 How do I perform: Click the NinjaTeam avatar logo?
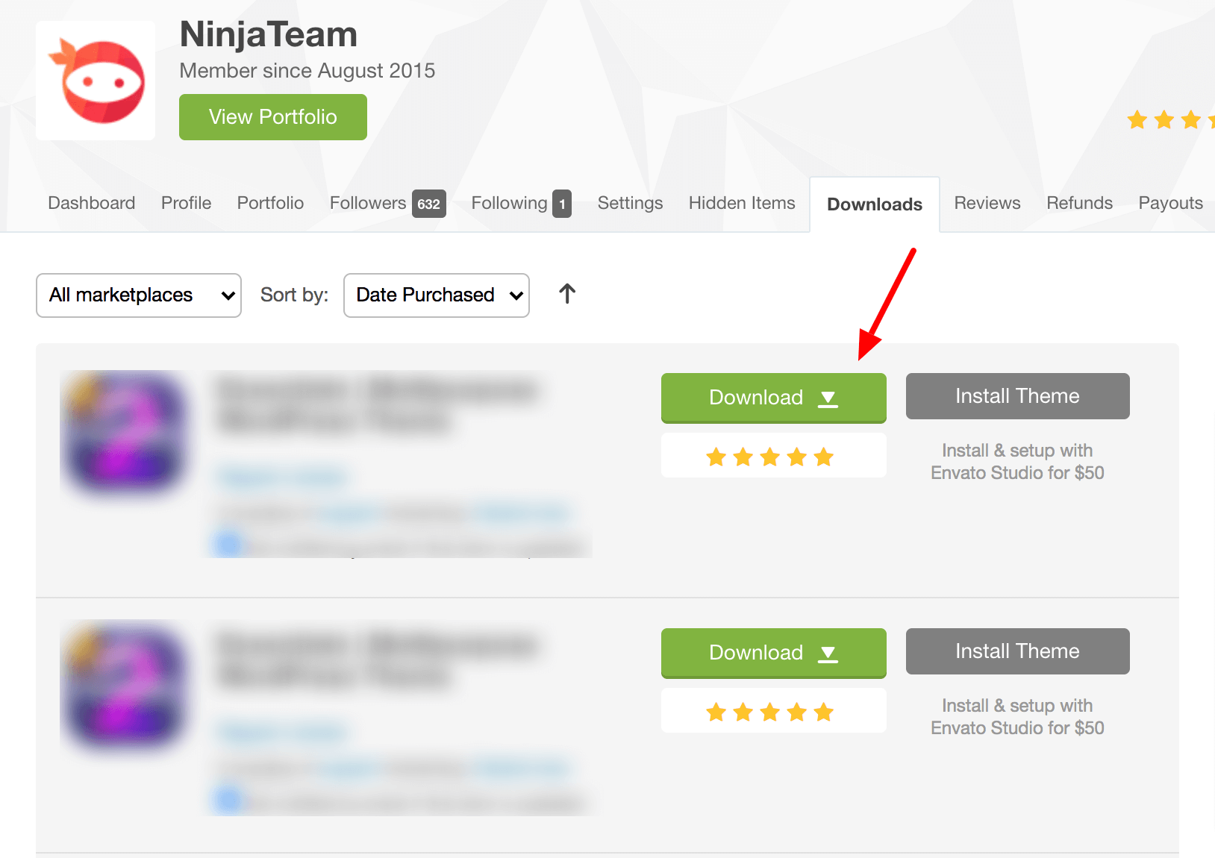(96, 81)
